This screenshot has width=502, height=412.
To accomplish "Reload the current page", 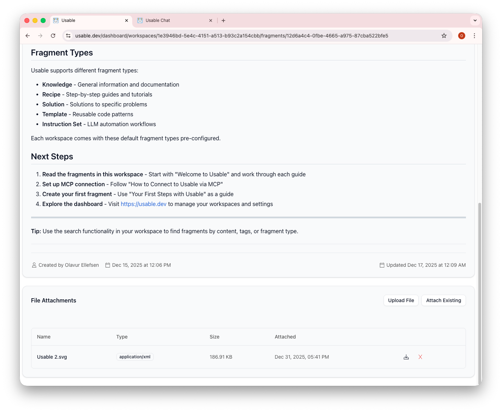I will (53, 36).
